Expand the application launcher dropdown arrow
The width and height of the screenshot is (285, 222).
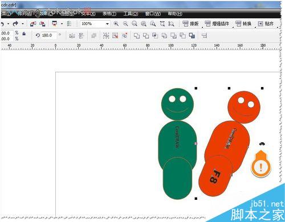[62, 24]
